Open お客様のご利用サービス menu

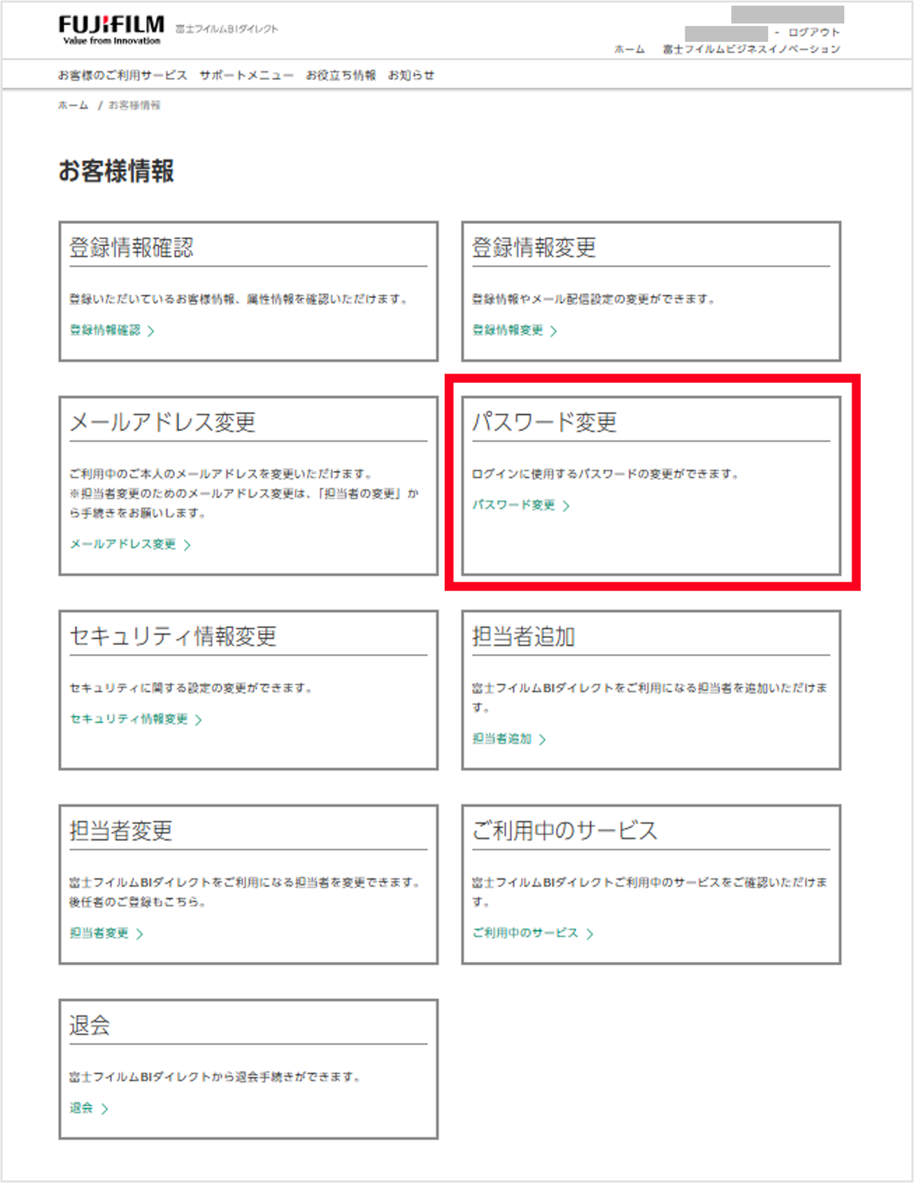[x=122, y=75]
